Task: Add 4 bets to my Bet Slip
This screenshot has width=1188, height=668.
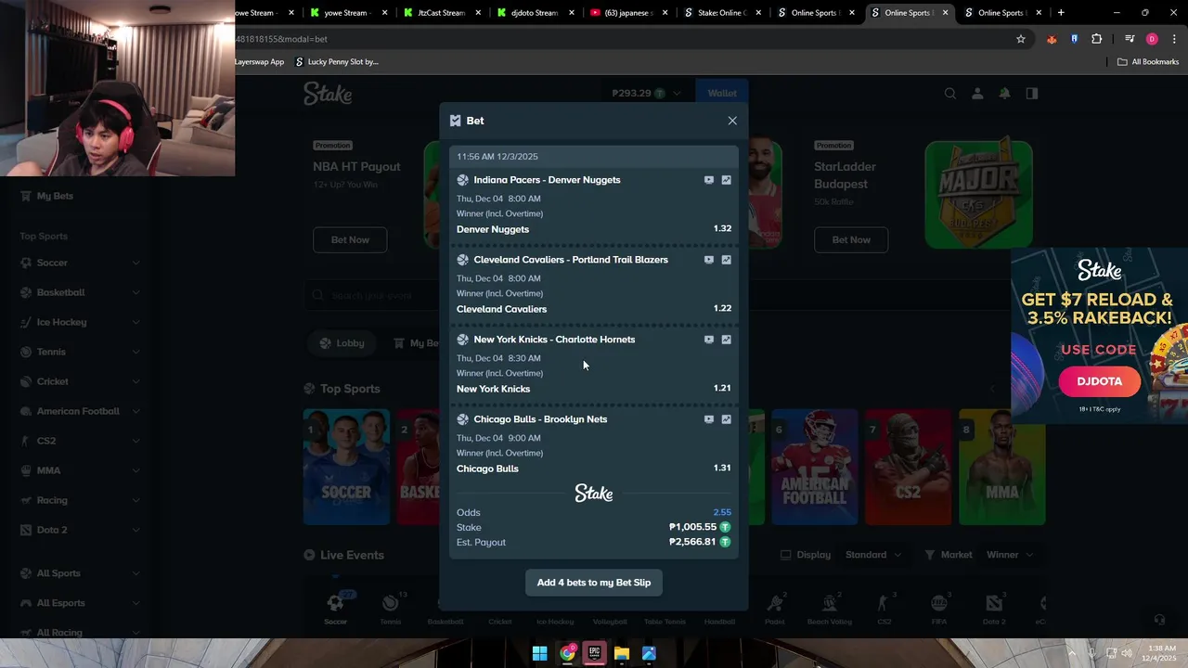Action: [594, 583]
